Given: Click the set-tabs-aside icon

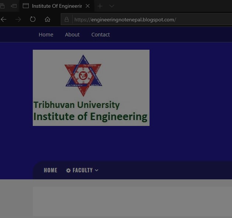Looking at the screenshot, I should pos(14,6).
